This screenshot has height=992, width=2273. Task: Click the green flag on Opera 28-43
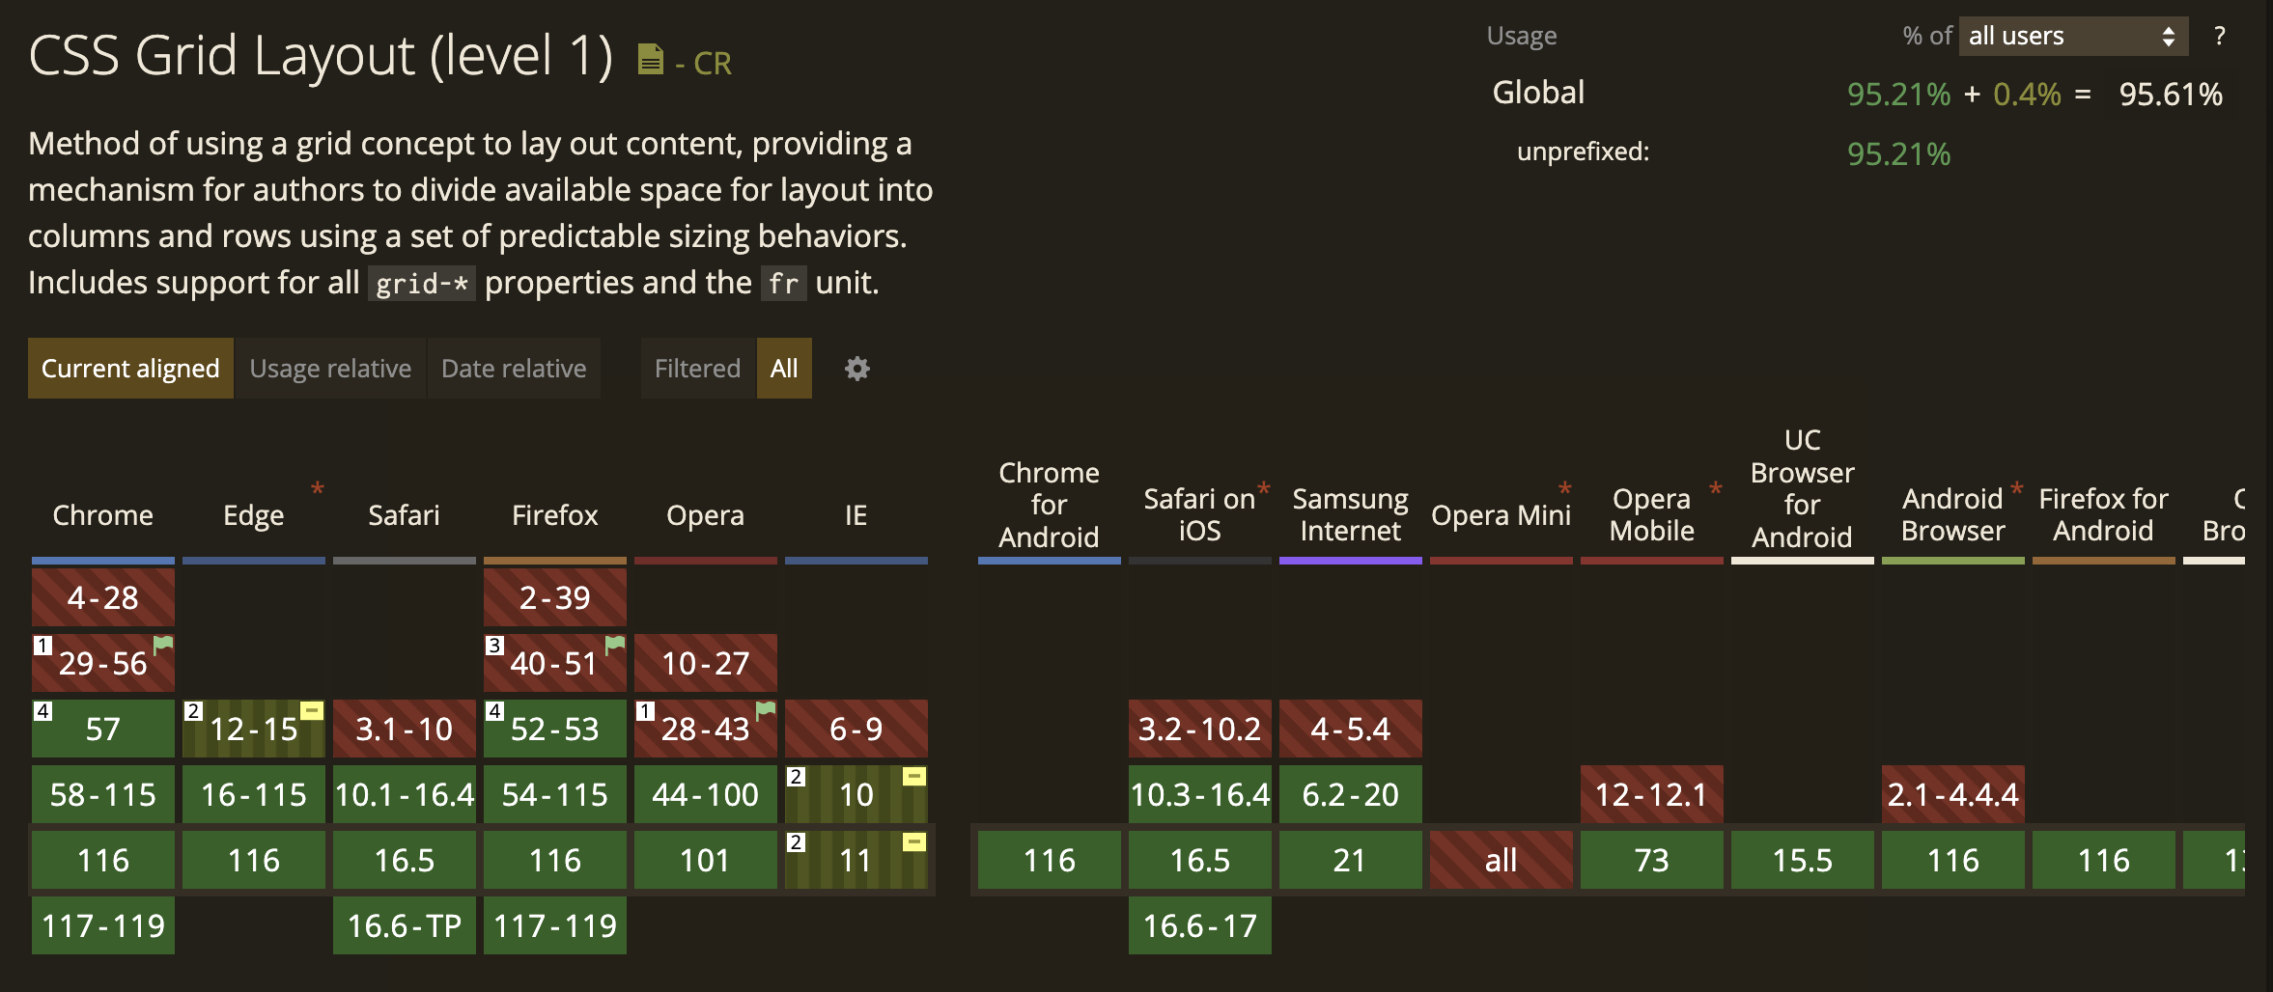[x=766, y=710]
